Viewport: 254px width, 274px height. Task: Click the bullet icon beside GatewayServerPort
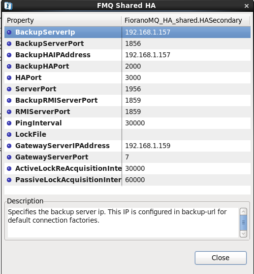click(x=9, y=157)
